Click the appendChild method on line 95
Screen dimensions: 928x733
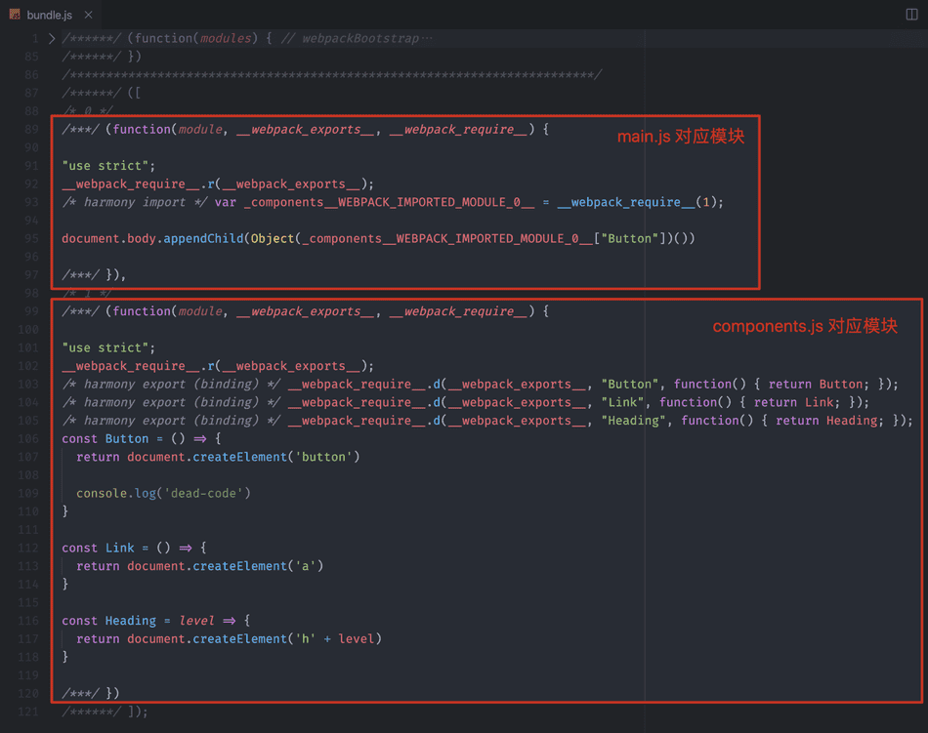coord(203,238)
